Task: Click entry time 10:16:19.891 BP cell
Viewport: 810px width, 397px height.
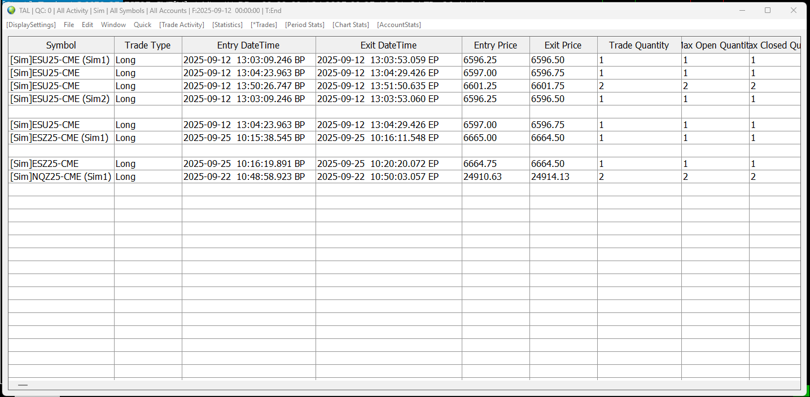Action: pos(248,164)
